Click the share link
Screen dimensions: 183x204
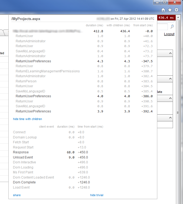tap(17, 195)
